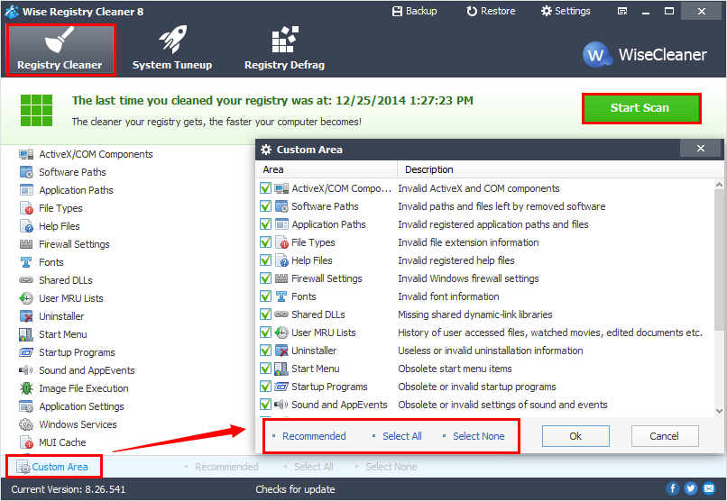Click Description column header in dialog
Viewport: 727px width, 501px height.
click(x=560, y=169)
